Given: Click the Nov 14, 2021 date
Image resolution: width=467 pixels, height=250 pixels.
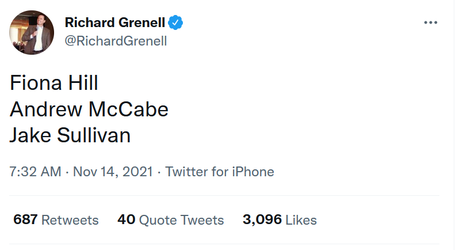Looking at the screenshot, I should pos(113,172).
